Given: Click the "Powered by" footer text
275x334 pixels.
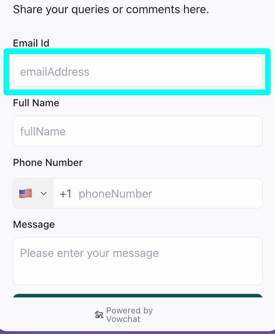Looking at the screenshot, I should click(129, 311).
